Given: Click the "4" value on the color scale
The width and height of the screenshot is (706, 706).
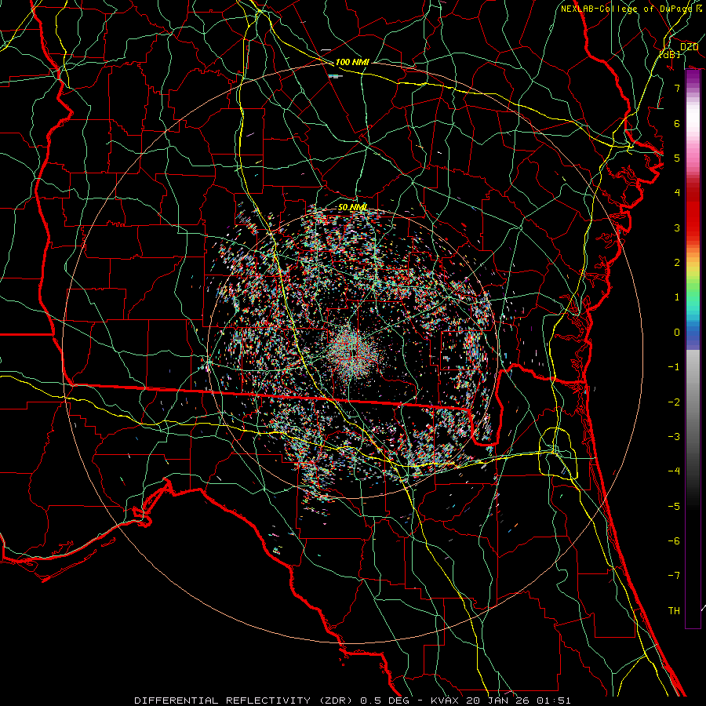Looking at the screenshot, I should 677,193.
